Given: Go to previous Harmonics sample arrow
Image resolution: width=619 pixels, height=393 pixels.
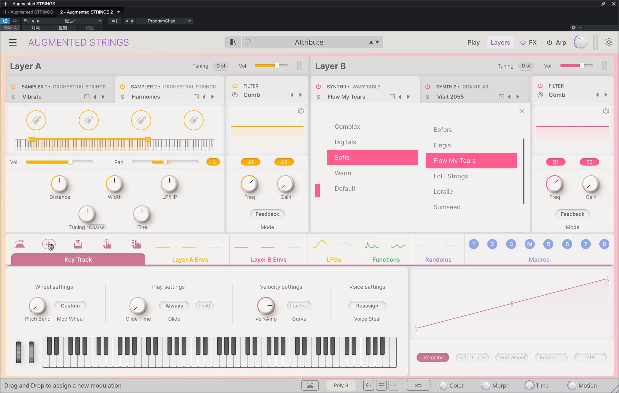Looking at the screenshot, I should [204, 97].
